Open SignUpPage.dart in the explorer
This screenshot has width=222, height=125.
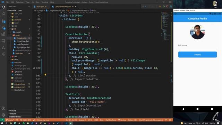click(x=23, y=47)
